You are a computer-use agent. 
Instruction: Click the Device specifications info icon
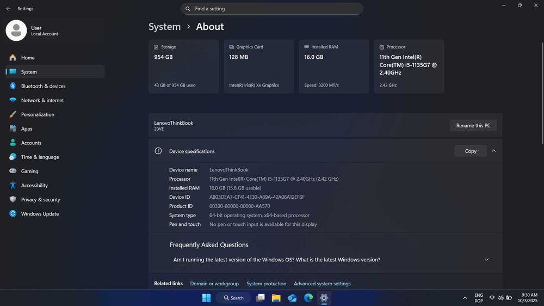tap(158, 151)
